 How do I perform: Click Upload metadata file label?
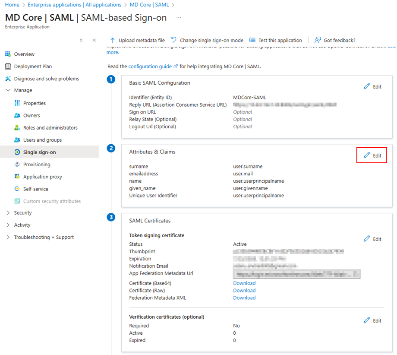click(142, 40)
